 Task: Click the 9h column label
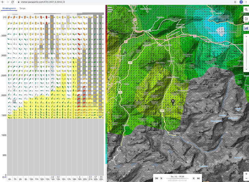(x=26, y=179)
